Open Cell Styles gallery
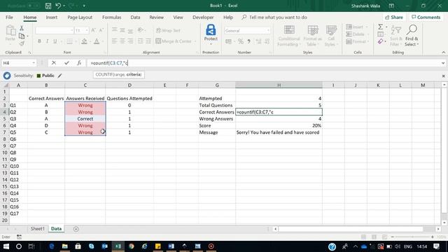The width and height of the screenshot is (448, 252). (x=331, y=36)
